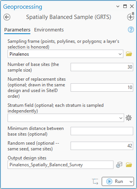137x189 pixels.
Task: Click the Minimum distance input field
Action: [x=102, y=131]
